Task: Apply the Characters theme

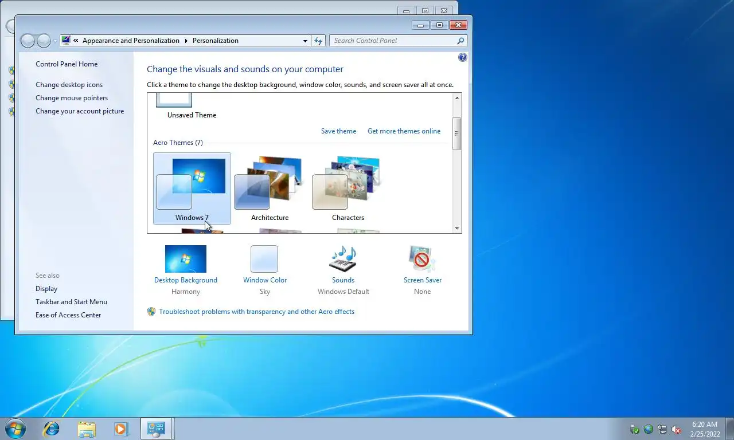Action: point(348,188)
